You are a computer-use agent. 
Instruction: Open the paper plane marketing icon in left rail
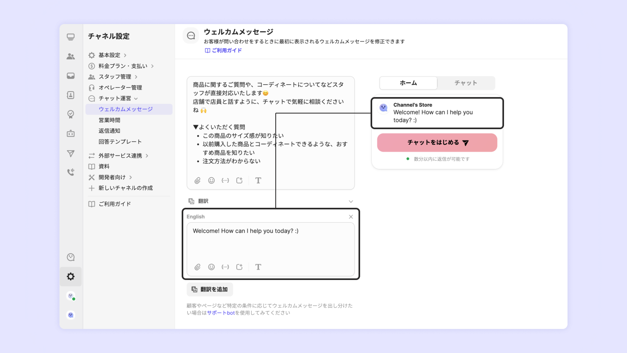tap(71, 153)
